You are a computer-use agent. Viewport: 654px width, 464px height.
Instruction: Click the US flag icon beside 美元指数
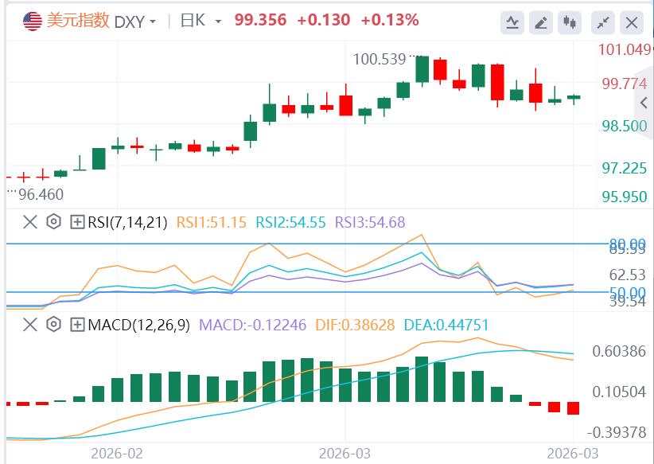point(32,21)
